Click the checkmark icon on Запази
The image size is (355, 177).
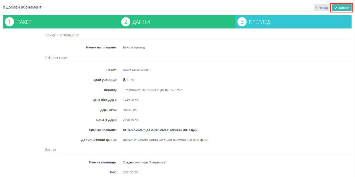[x=336, y=8]
